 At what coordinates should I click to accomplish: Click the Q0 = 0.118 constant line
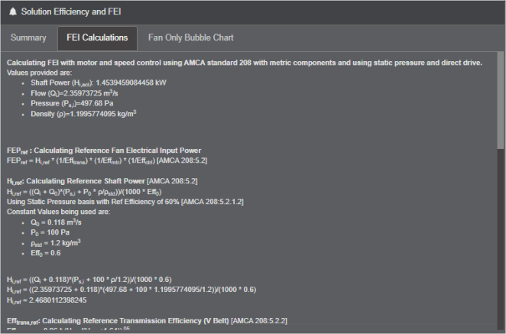pos(56,222)
